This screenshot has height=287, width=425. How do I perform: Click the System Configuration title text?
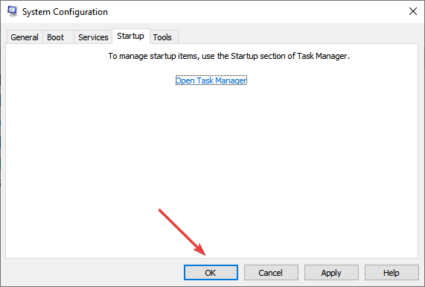point(65,12)
